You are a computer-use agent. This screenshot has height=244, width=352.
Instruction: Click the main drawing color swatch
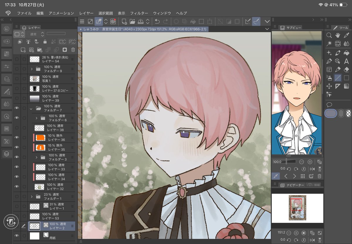point(331,113)
